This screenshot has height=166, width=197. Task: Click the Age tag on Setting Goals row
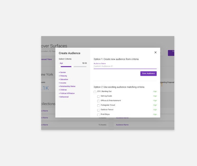point(155,96)
